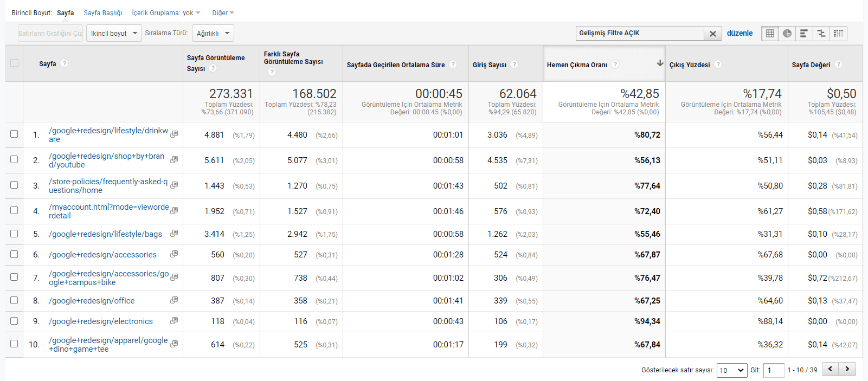Open the Diğer dimension menu

[223, 13]
